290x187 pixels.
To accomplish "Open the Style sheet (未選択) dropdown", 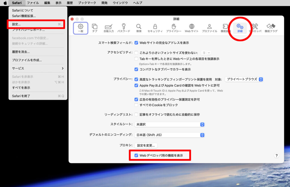I will pyautogui.click(x=169, y=124).
